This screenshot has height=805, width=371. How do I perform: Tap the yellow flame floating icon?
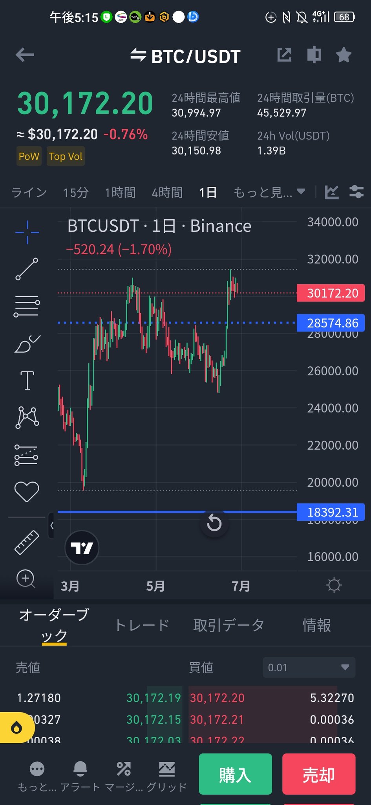(x=16, y=728)
